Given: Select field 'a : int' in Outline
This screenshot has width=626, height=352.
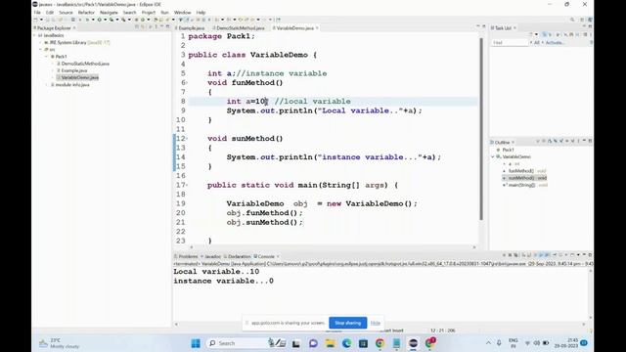Looking at the screenshot, I should [513, 164].
